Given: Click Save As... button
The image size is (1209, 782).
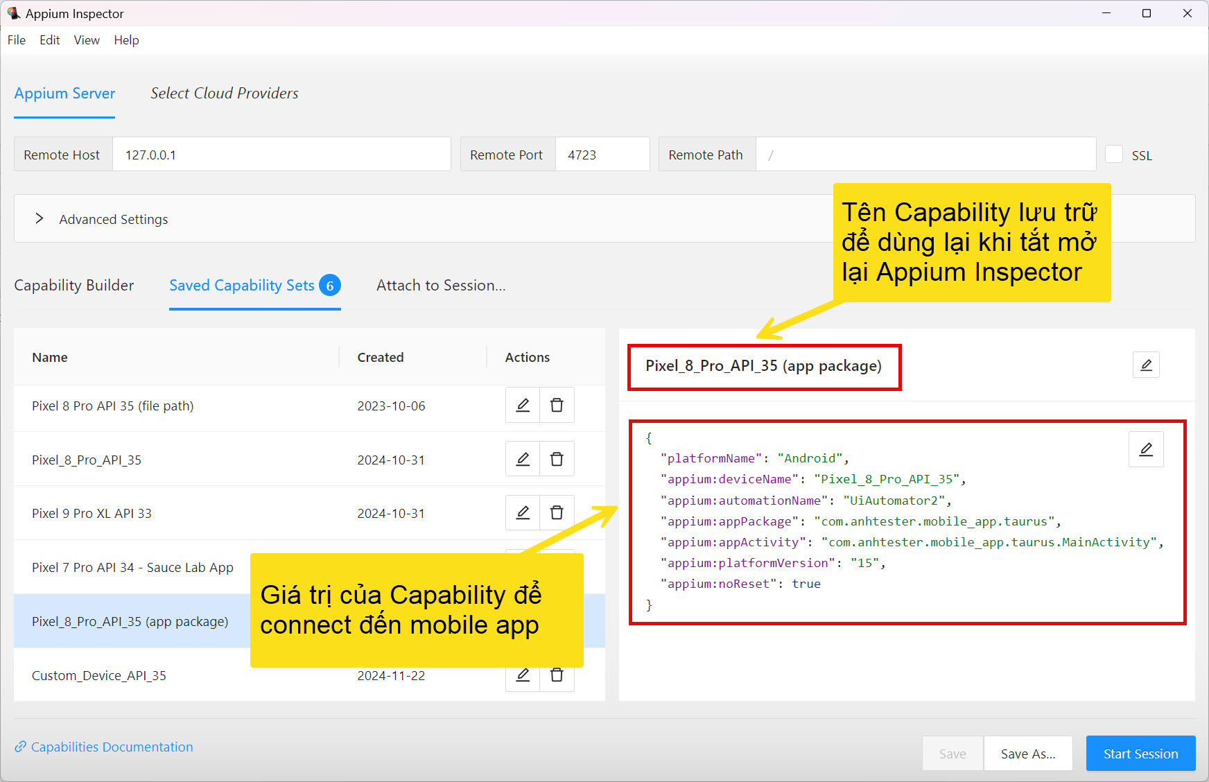Looking at the screenshot, I should [1028, 754].
